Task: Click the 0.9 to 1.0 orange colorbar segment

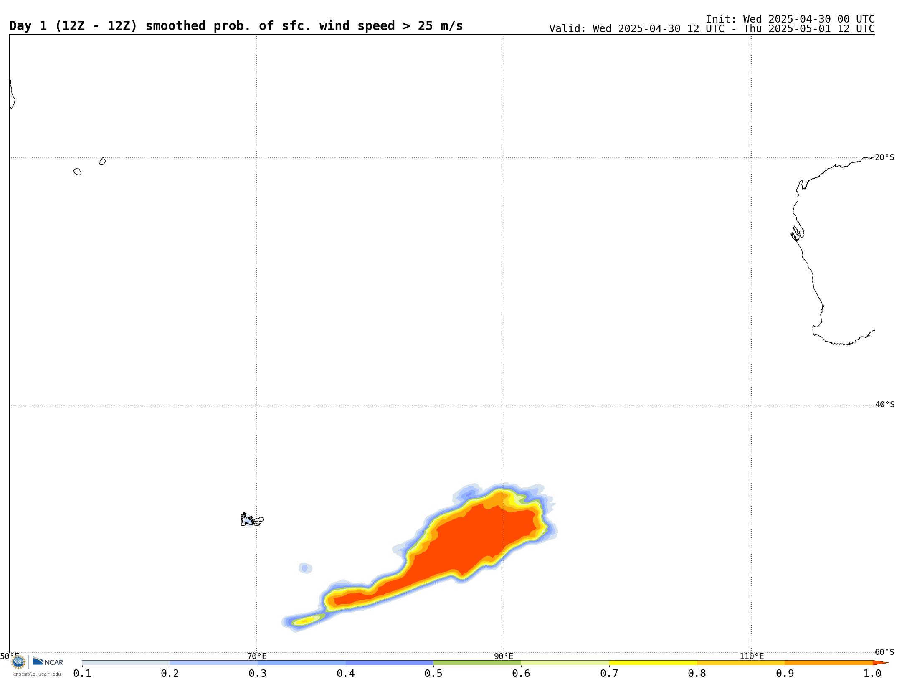Action: click(829, 663)
